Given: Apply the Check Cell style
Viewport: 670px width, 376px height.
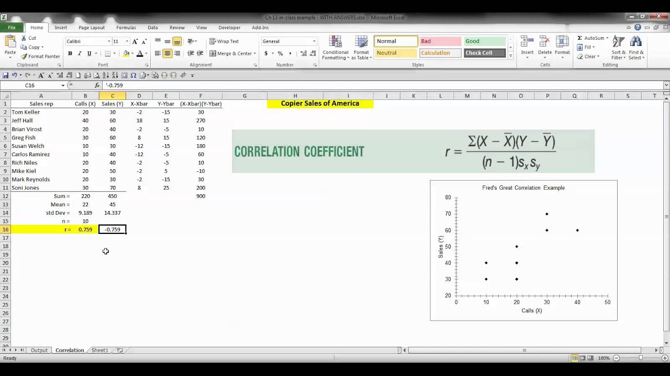Looking at the screenshot, I should 485,53.
